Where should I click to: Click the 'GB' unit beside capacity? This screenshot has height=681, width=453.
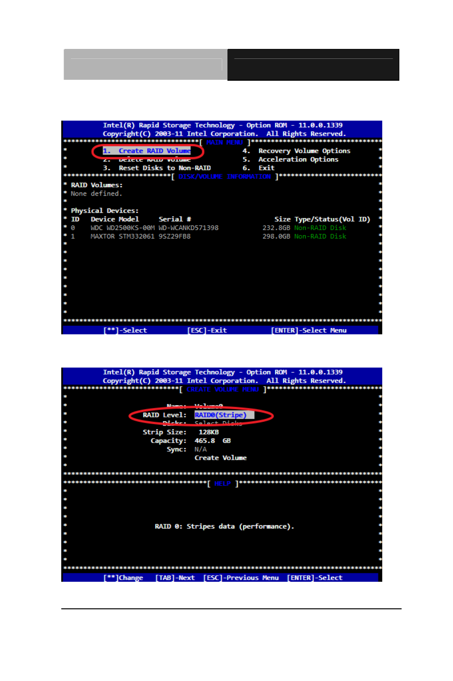coord(227,441)
